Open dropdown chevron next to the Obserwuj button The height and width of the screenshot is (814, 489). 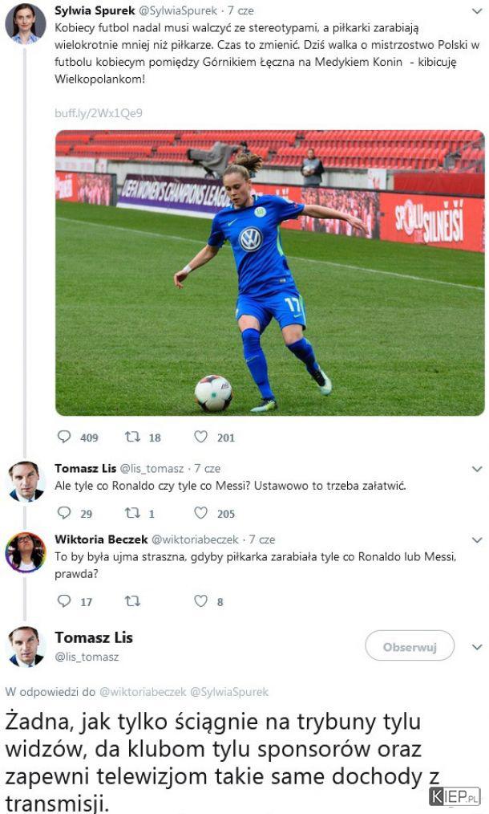coord(477,647)
